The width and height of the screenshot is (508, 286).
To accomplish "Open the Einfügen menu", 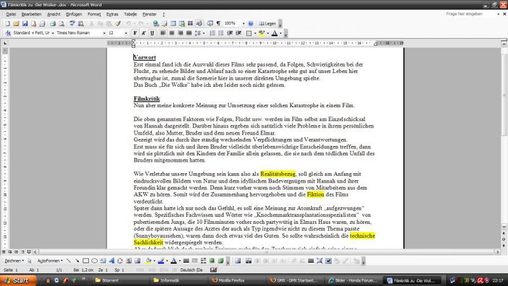I will 74,13.
